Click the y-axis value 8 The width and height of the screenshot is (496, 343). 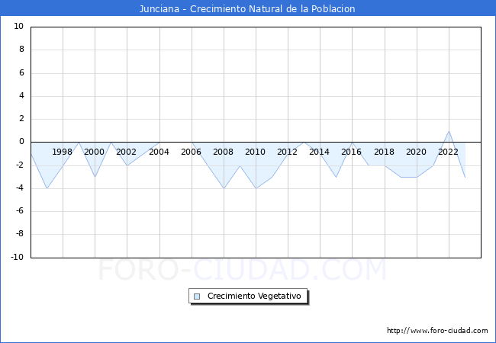pyautogui.click(x=21, y=50)
